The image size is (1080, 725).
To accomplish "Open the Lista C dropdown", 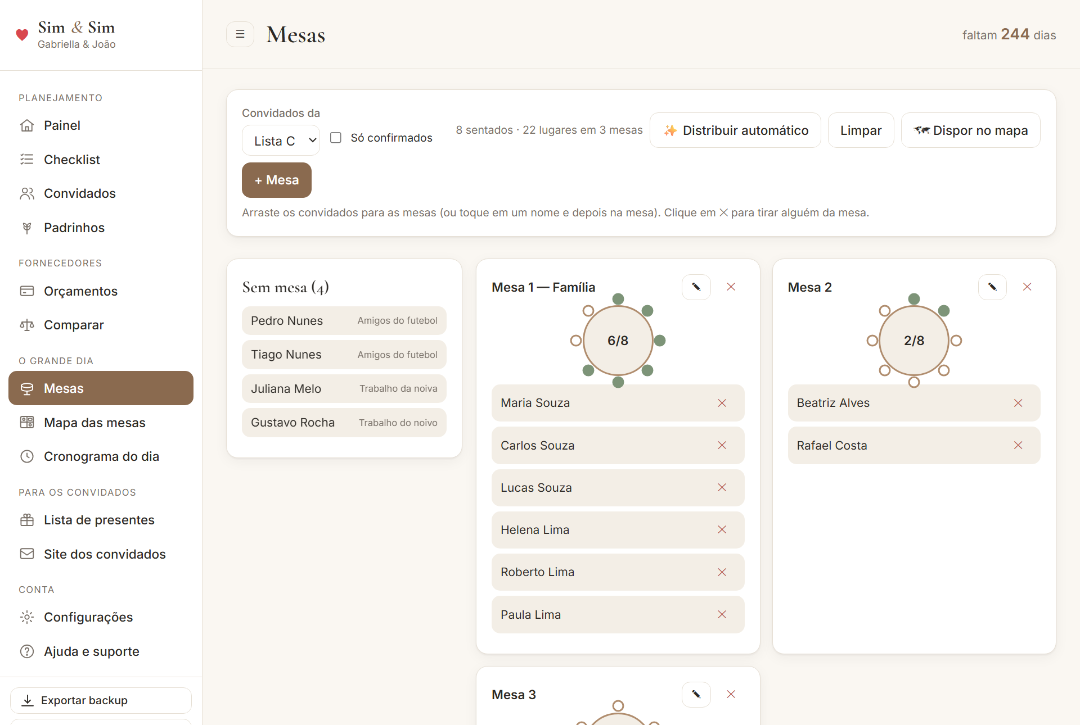I will tap(281, 141).
